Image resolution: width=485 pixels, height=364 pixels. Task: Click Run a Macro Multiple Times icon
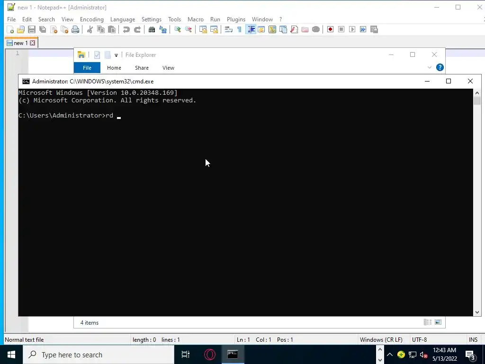point(363,29)
